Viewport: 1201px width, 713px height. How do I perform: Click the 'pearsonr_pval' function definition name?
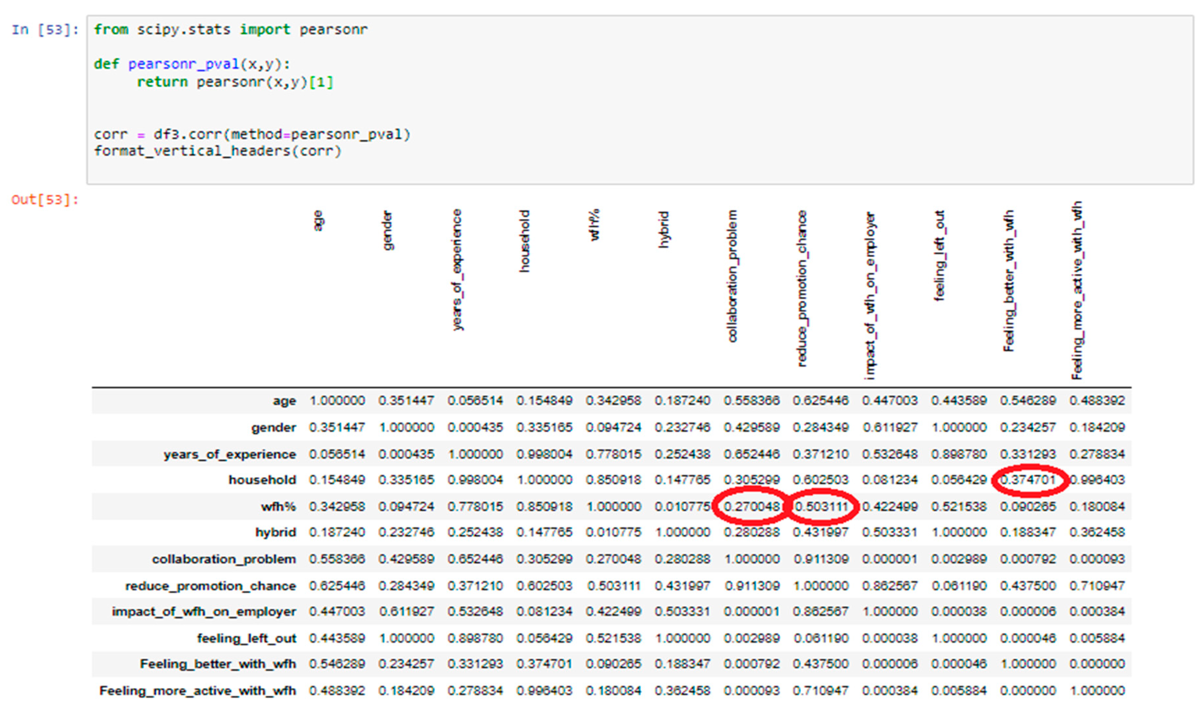click(183, 64)
